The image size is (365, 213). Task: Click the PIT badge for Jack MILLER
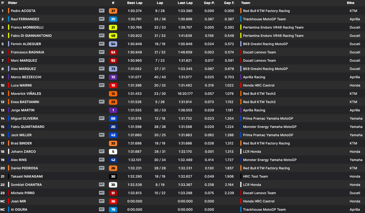[x=102, y=135]
